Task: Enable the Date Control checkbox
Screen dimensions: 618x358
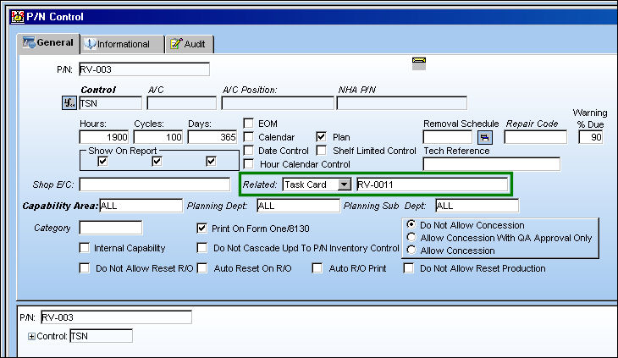Action: 248,151
